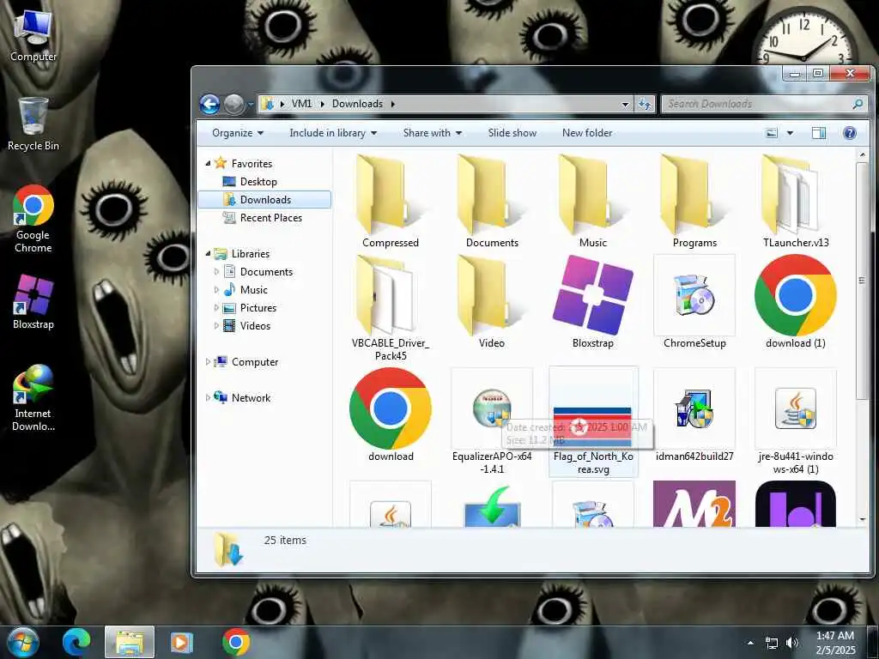
Task: Open Explorer Help question mark button
Action: (849, 133)
